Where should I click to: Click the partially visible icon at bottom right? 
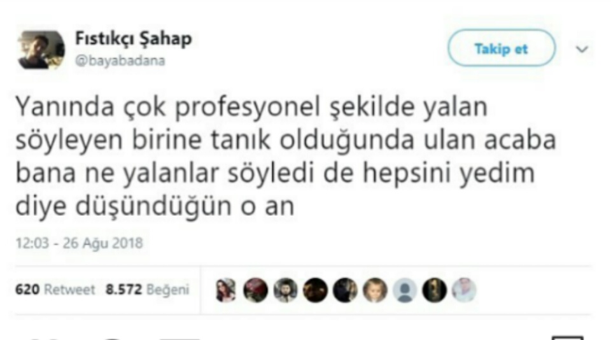(567, 337)
